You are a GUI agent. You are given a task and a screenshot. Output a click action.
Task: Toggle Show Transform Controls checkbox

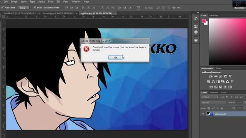click(x=35, y=8)
